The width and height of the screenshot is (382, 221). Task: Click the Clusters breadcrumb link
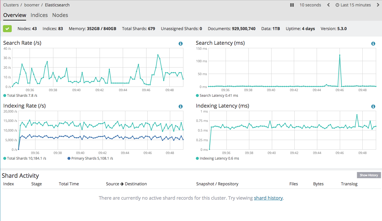[x=11, y=5]
